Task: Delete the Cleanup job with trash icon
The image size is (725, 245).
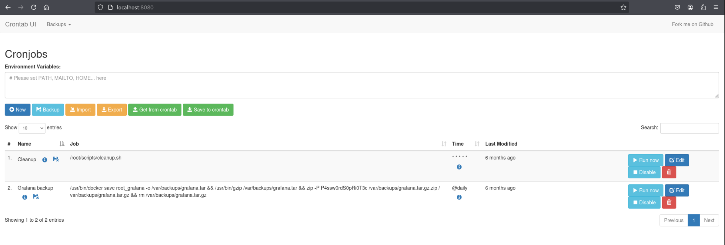Action: click(669, 172)
